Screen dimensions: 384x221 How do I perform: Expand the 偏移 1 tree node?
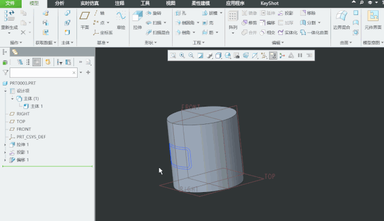tap(5, 160)
